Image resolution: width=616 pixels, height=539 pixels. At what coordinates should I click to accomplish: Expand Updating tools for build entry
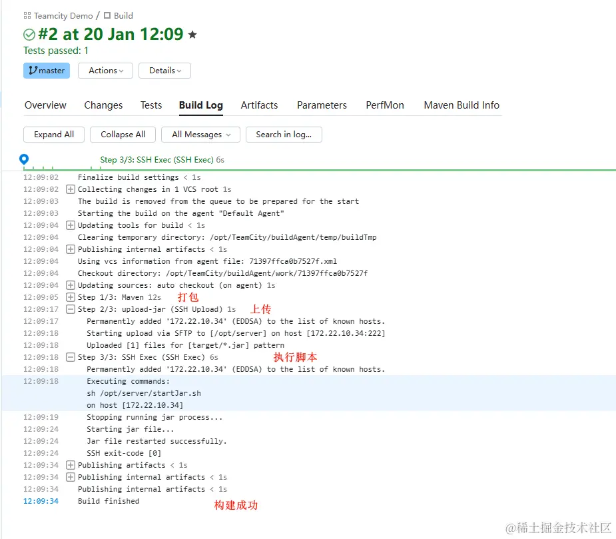[71, 225]
